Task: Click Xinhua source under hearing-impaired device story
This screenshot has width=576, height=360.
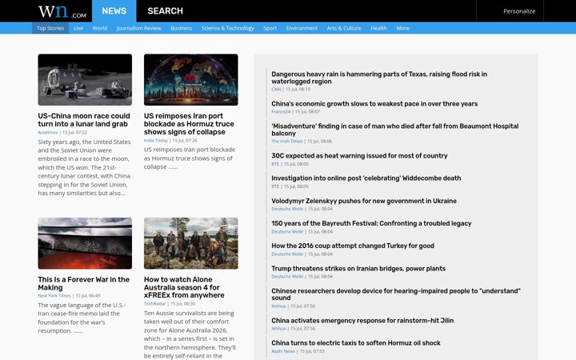Action: [278, 306]
